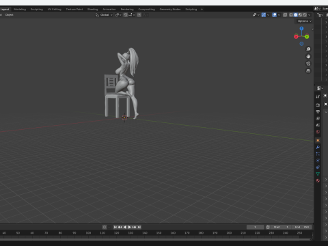Click the red X axis on navigation gizmo
The width and height of the screenshot is (328, 246).
(296, 36)
